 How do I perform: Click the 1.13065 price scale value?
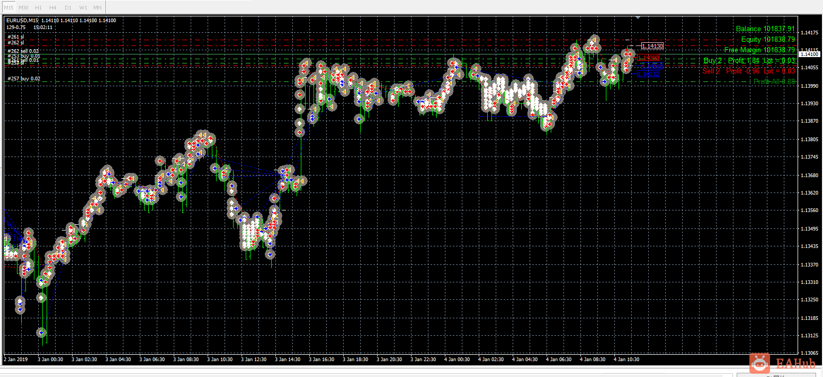809,353
